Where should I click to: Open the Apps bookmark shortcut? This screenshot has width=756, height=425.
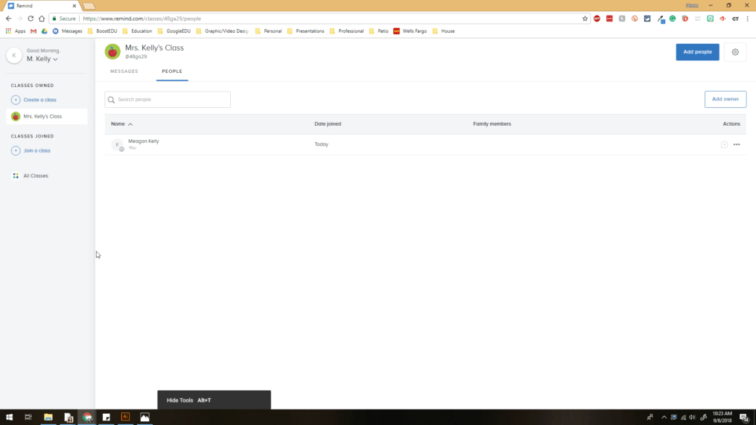(x=16, y=31)
